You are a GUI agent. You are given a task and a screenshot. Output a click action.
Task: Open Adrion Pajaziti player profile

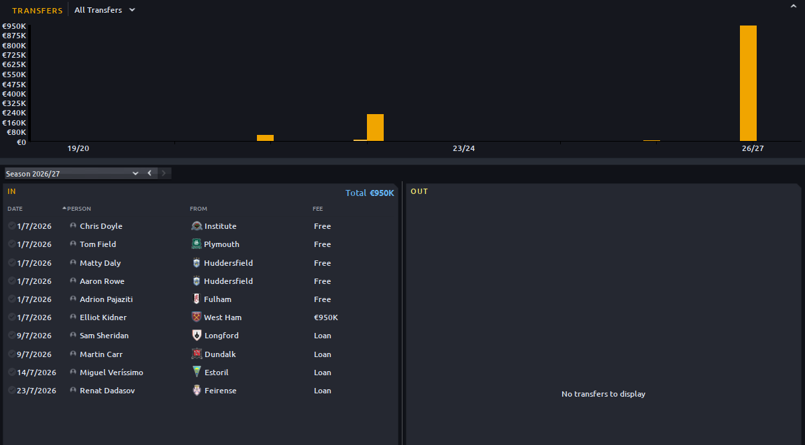107,299
